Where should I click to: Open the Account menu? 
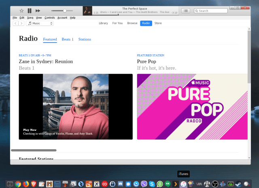click(62, 18)
